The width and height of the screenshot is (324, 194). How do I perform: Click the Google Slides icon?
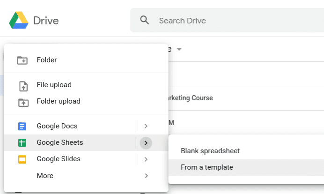(x=22, y=159)
